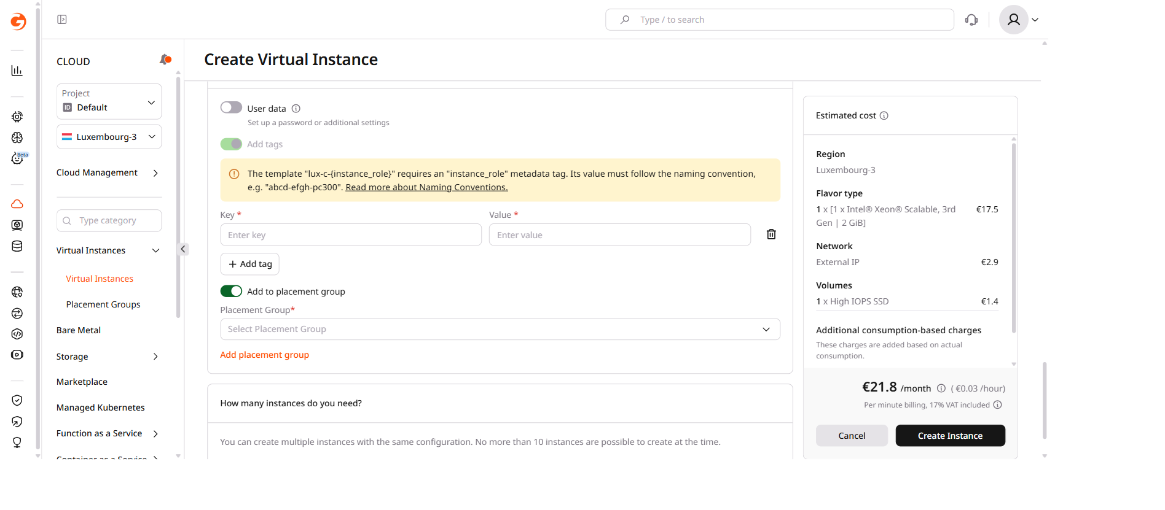
Task: Disable Add to placement group toggle
Action: (231, 291)
